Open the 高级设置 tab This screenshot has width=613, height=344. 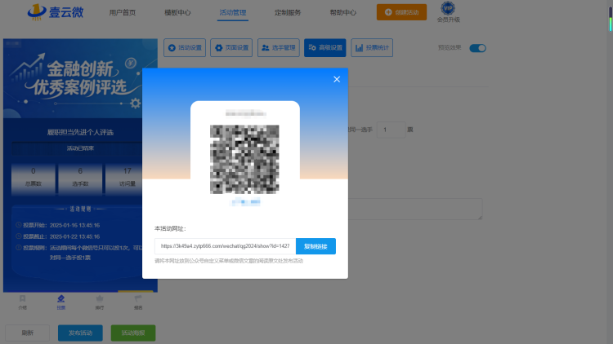[x=324, y=47]
